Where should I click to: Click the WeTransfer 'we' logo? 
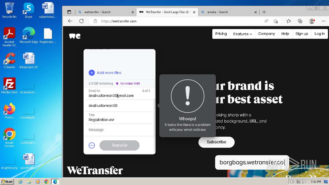[x=75, y=36]
